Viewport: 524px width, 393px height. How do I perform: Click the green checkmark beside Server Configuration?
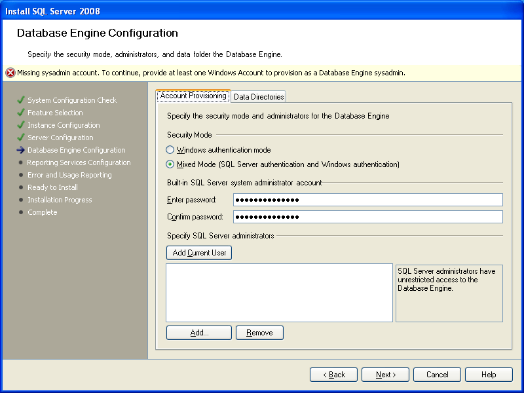21,138
